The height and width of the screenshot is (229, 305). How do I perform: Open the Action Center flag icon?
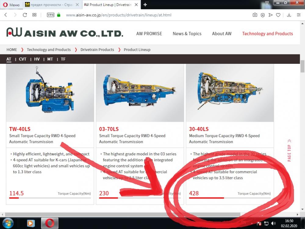point(259,224)
